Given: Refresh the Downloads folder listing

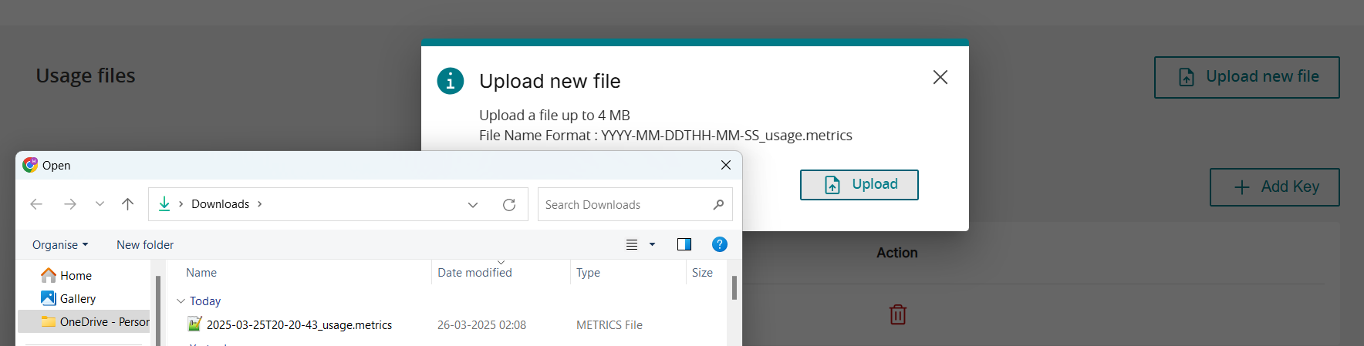Looking at the screenshot, I should point(509,205).
